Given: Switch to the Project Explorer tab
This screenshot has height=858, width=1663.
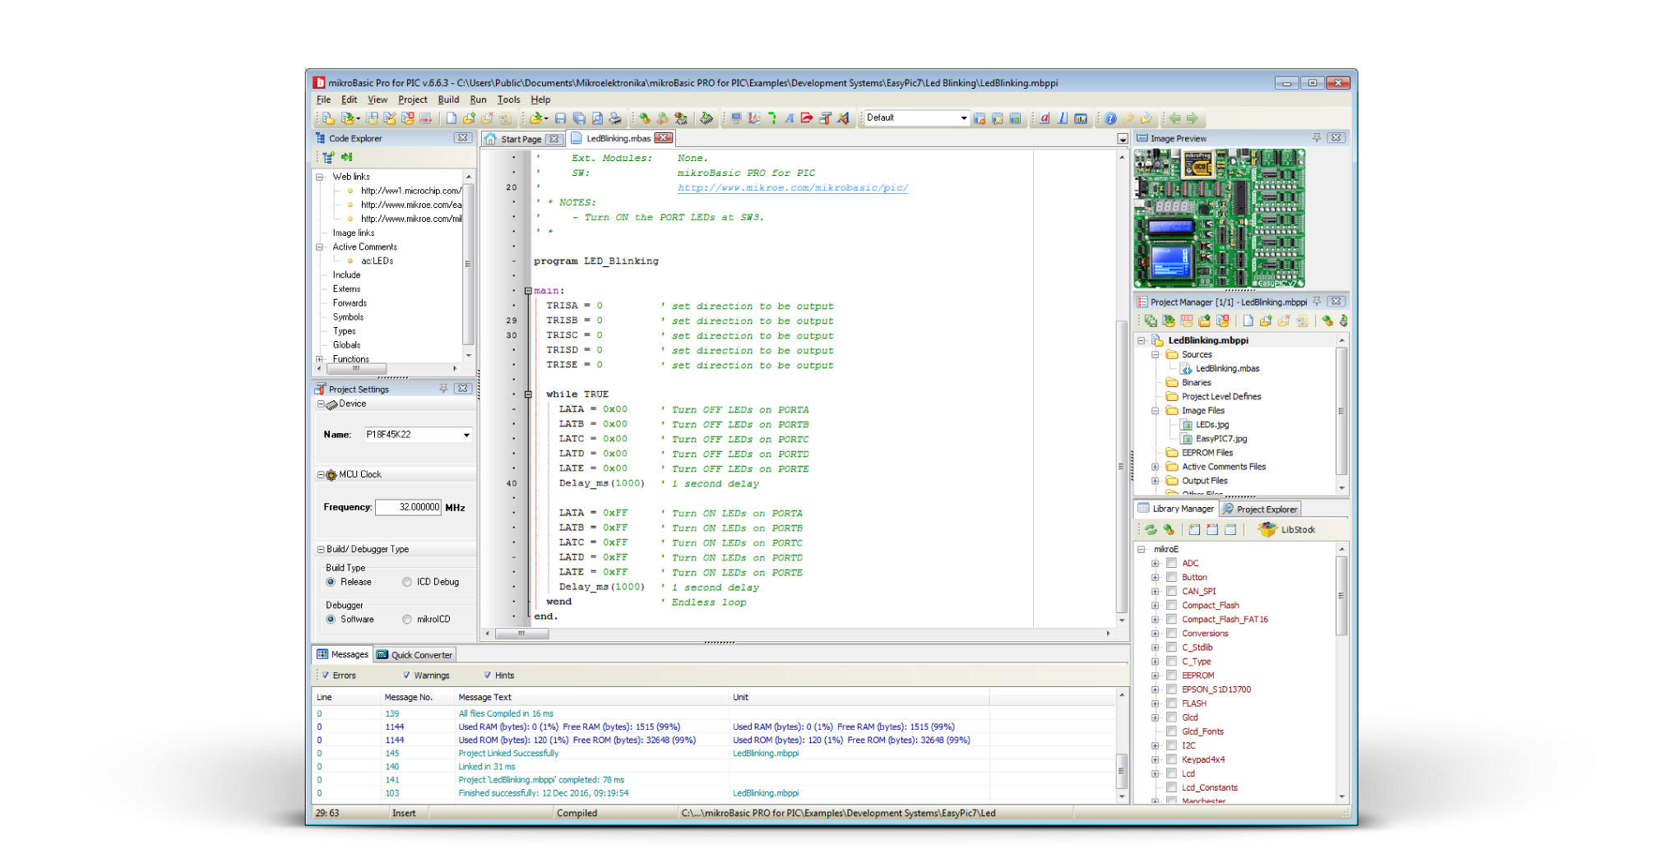Looking at the screenshot, I should 1259,510.
